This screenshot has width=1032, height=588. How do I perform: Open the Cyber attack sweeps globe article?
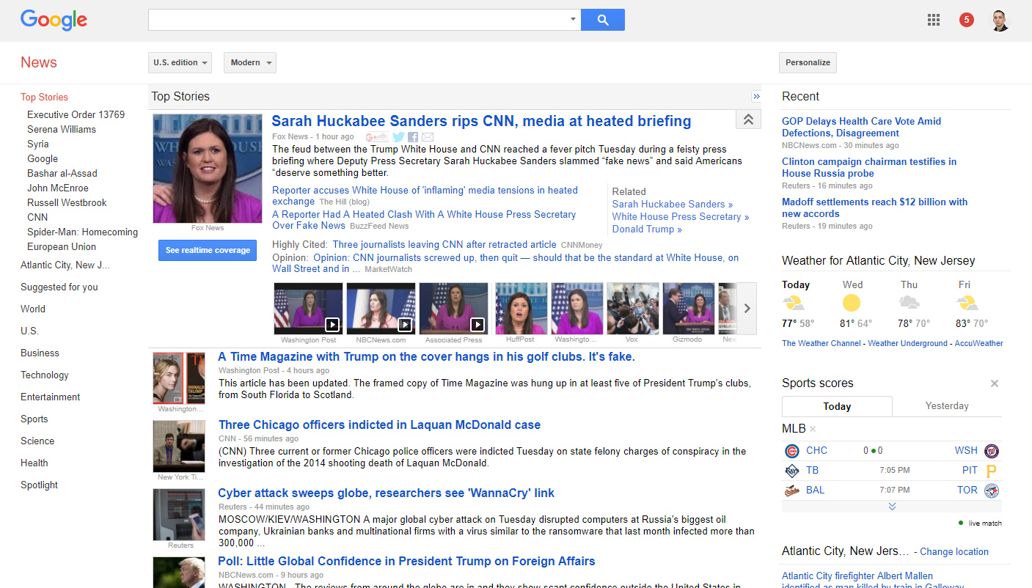pyautogui.click(x=386, y=493)
